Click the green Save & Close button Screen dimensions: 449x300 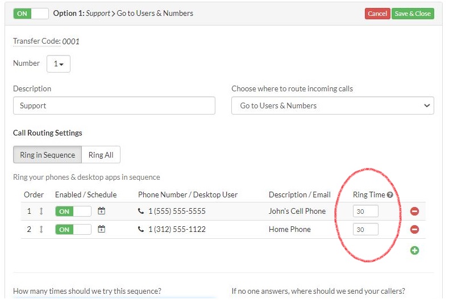[x=413, y=14]
